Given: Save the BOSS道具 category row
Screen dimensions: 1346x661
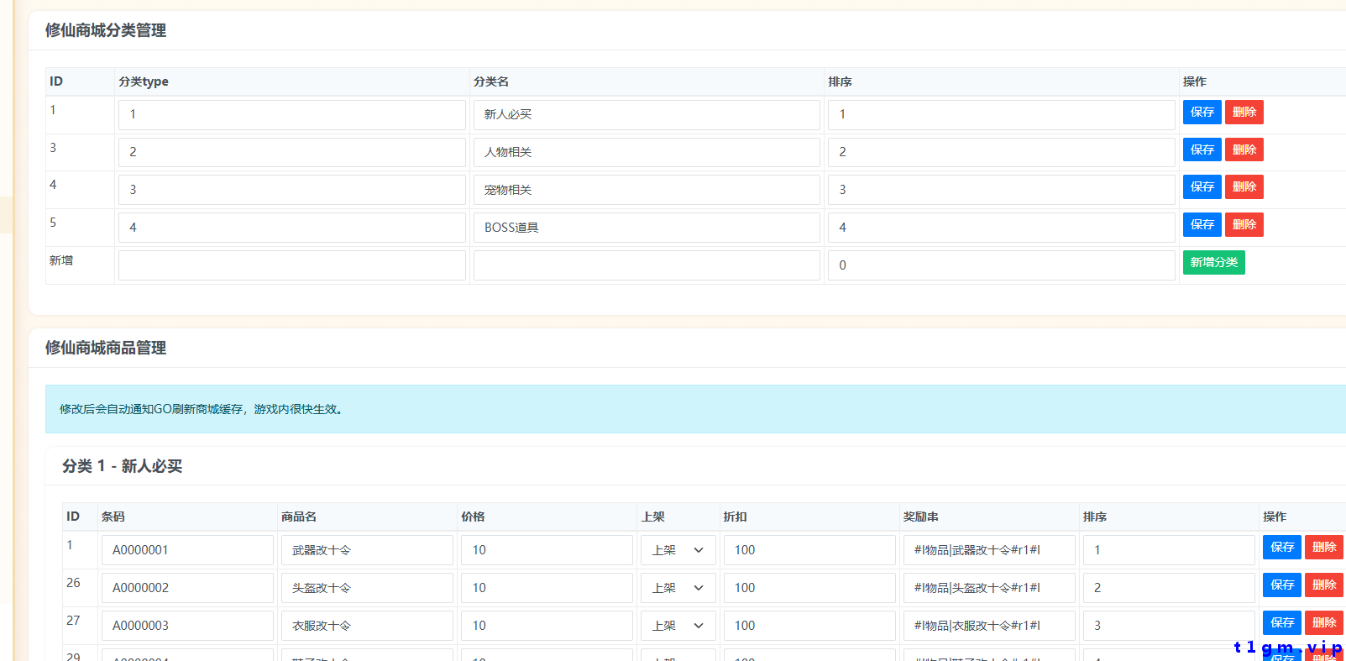Looking at the screenshot, I should (1202, 224).
